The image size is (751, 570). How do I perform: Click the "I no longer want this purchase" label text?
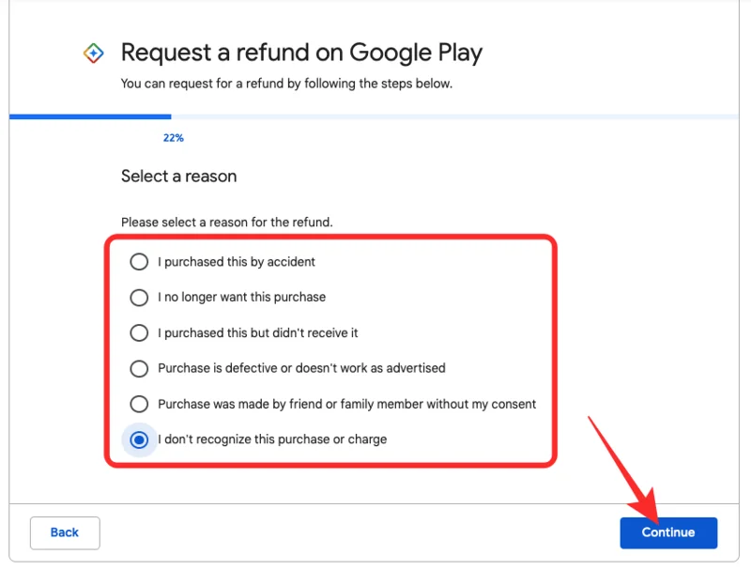(x=241, y=298)
